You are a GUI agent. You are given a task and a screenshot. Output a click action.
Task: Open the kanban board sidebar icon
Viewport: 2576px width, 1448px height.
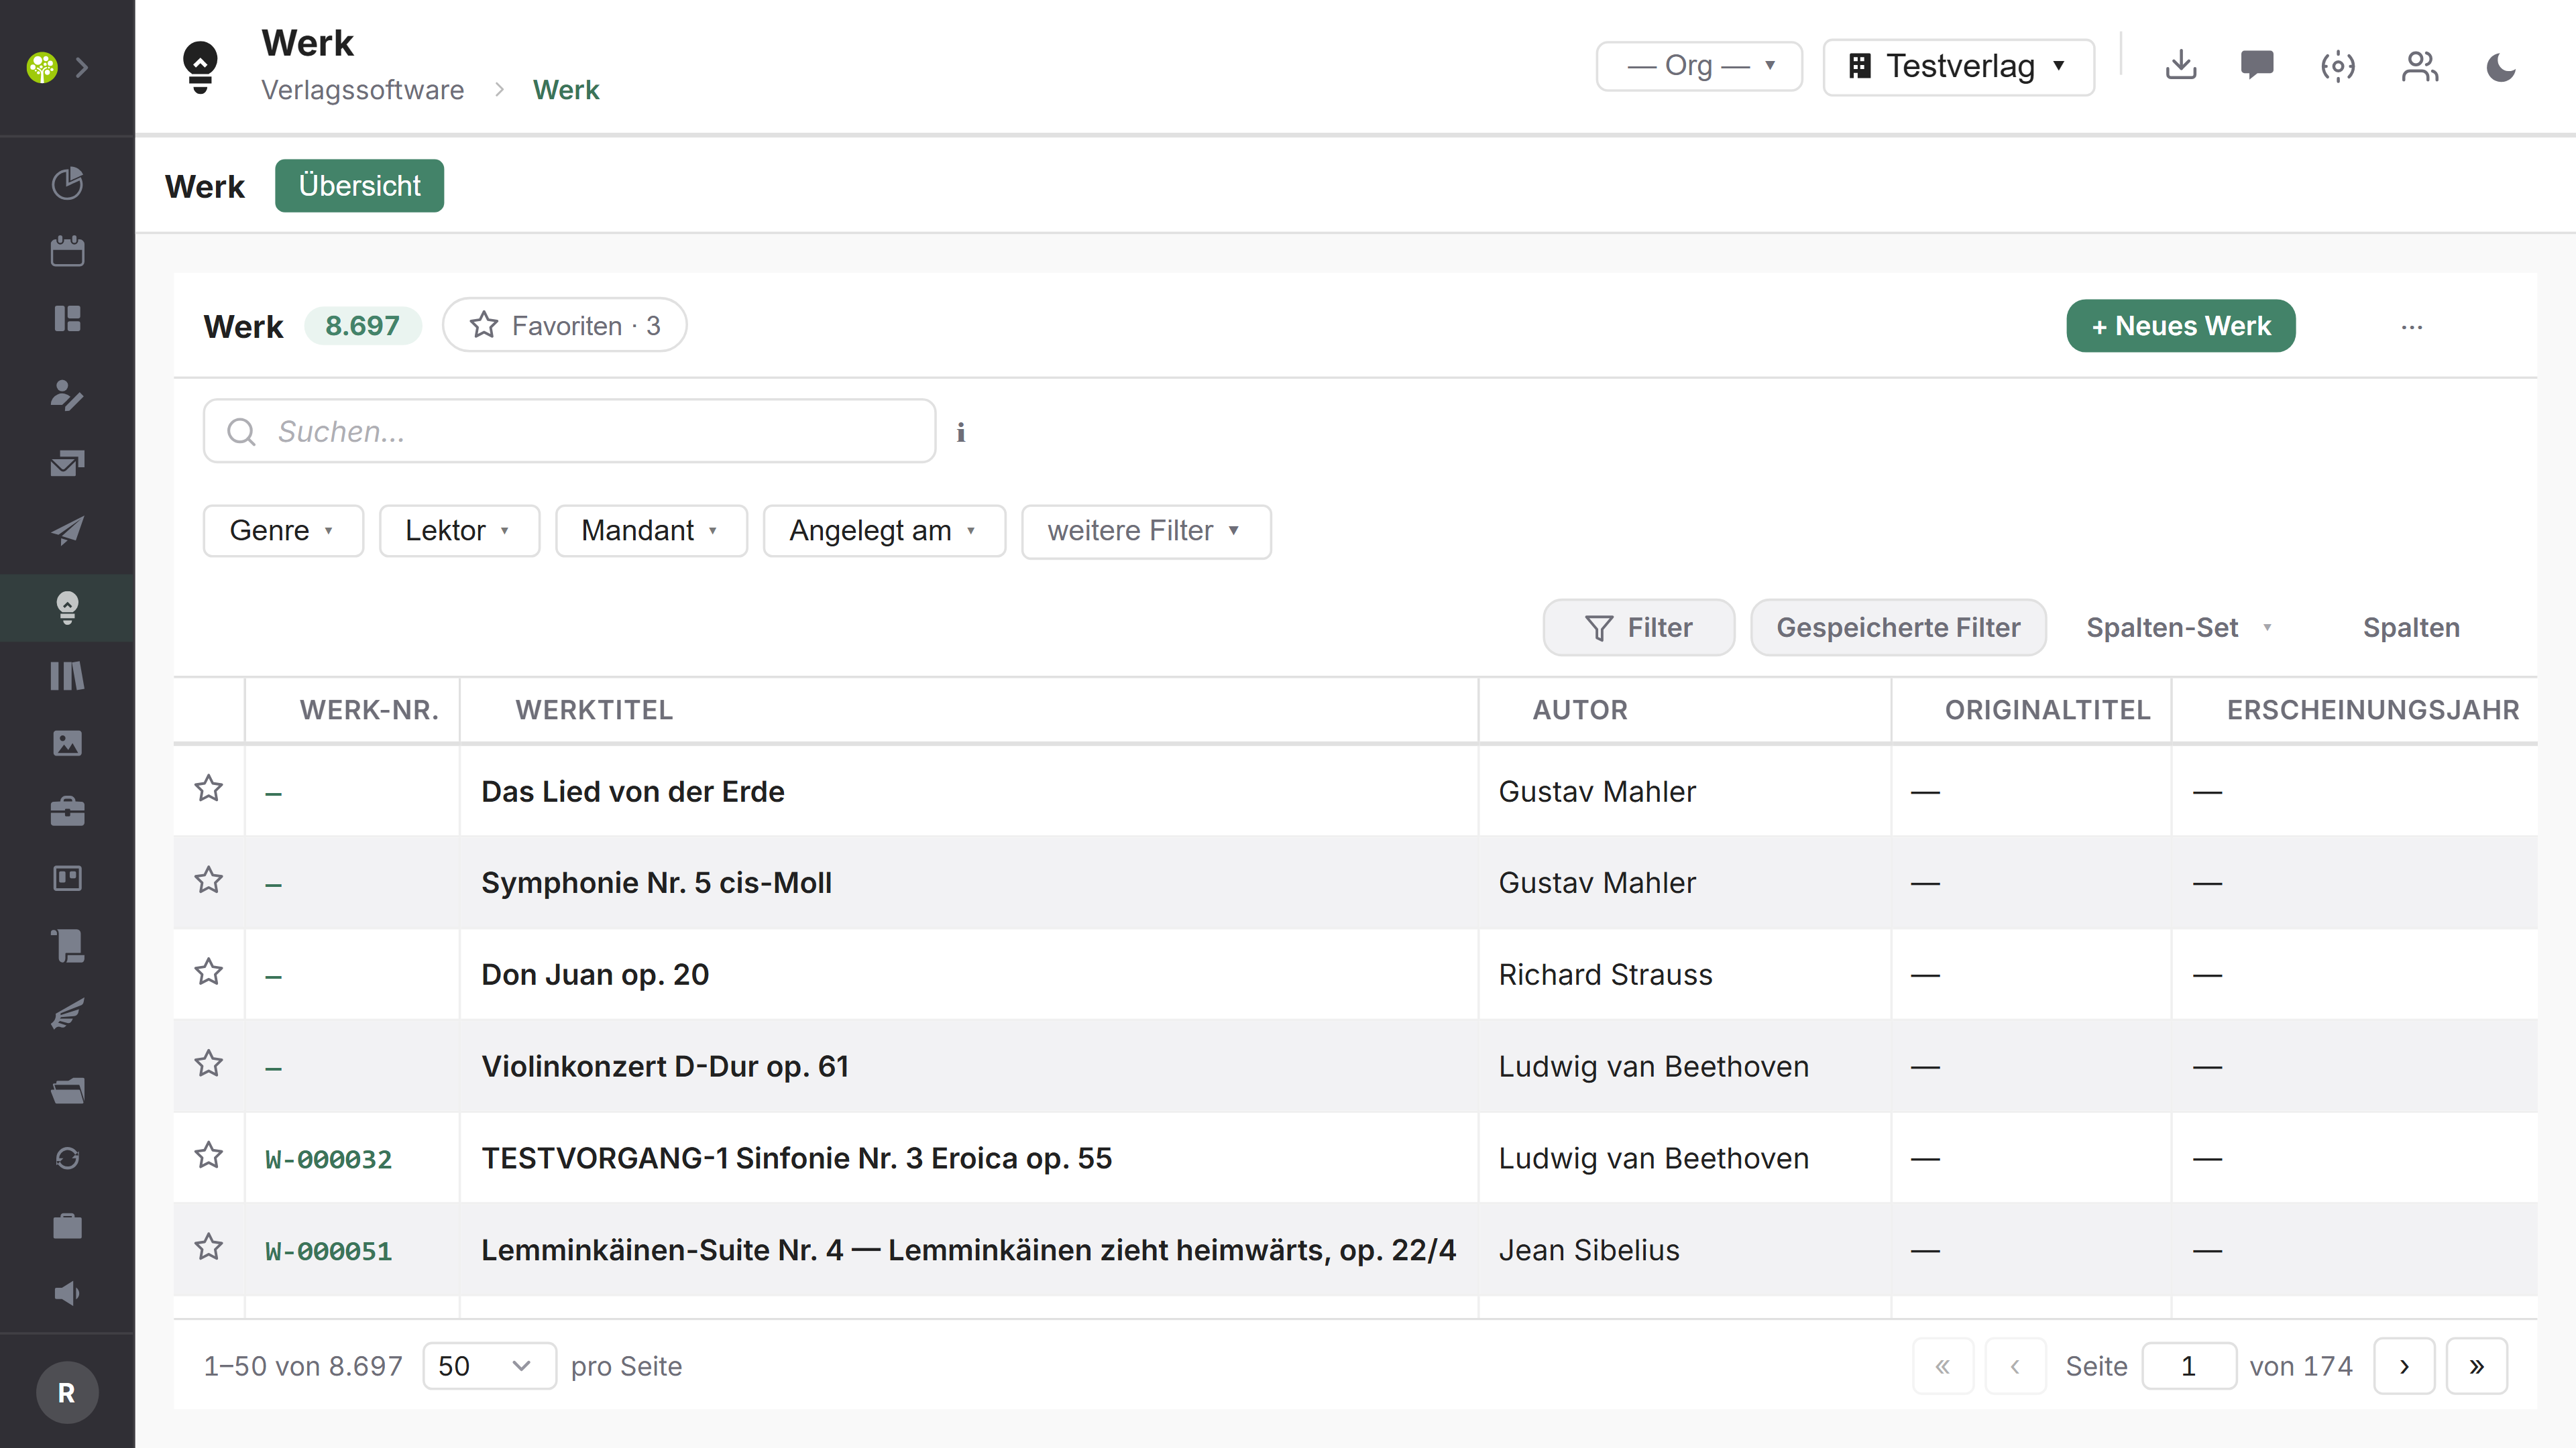pos(67,878)
